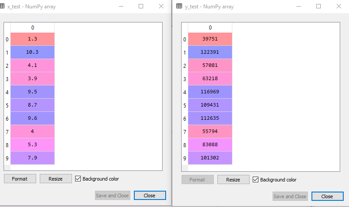Click the y_test window title bar grid icon
Image resolution: width=349 pixels, height=207 pixels.
[179, 7]
